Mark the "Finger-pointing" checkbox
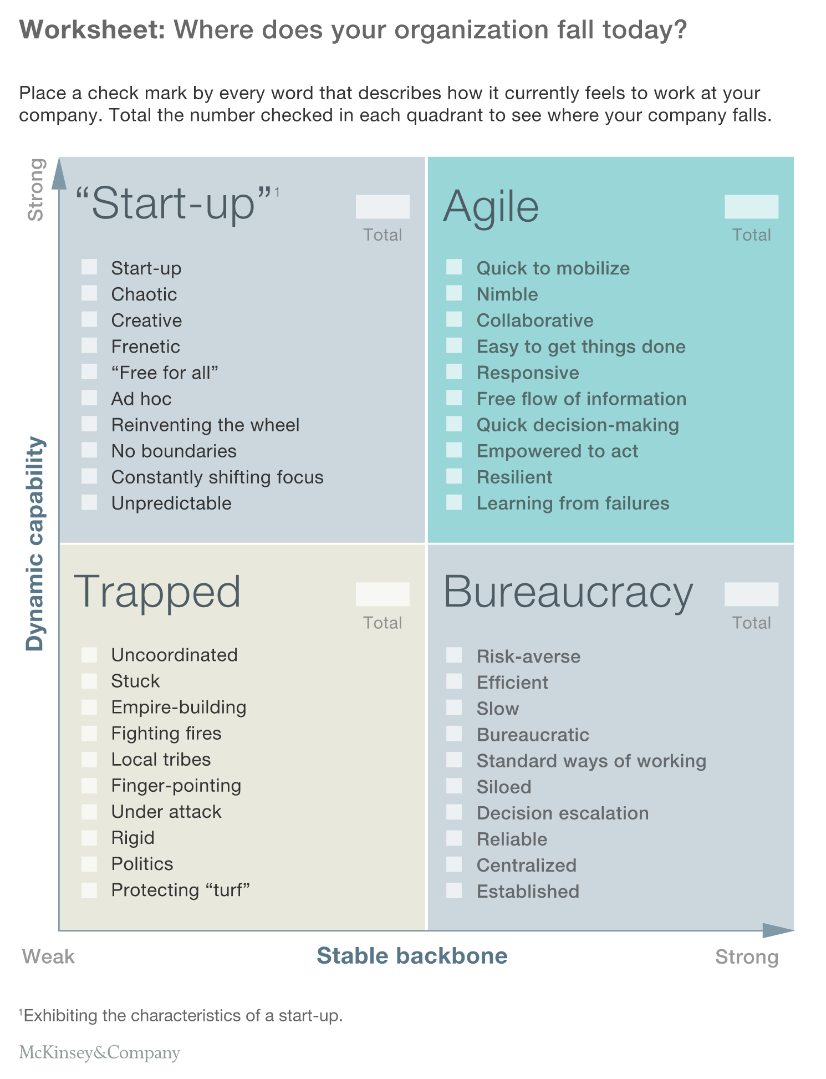Screen dimensions: 826x1079 [x=89, y=785]
